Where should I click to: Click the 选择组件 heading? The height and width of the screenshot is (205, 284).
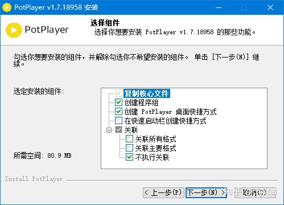pyautogui.click(x=105, y=23)
